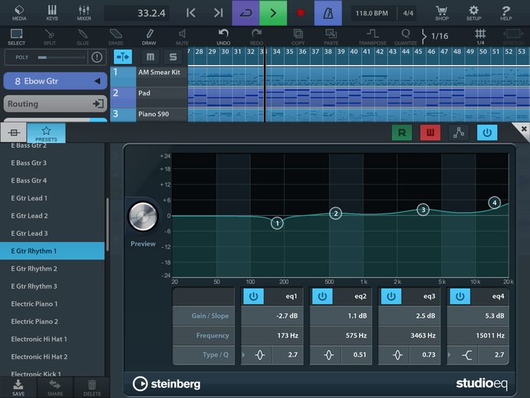Choose the Select tool
Viewport: 530px width, 398px height.
(x=16, y=37)
